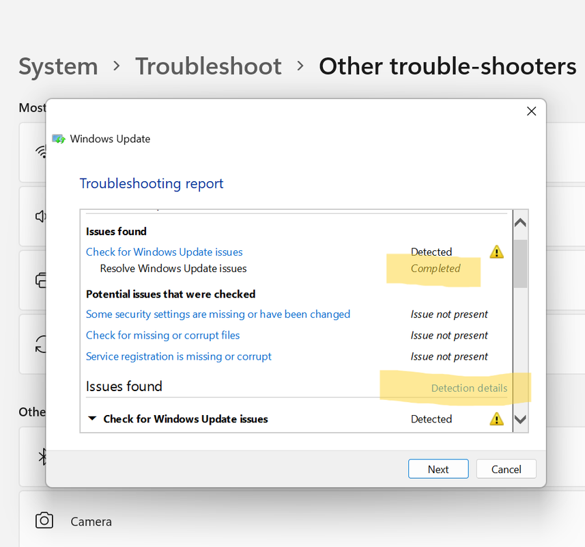Click the bold Issues found heading

click(116, 231)
